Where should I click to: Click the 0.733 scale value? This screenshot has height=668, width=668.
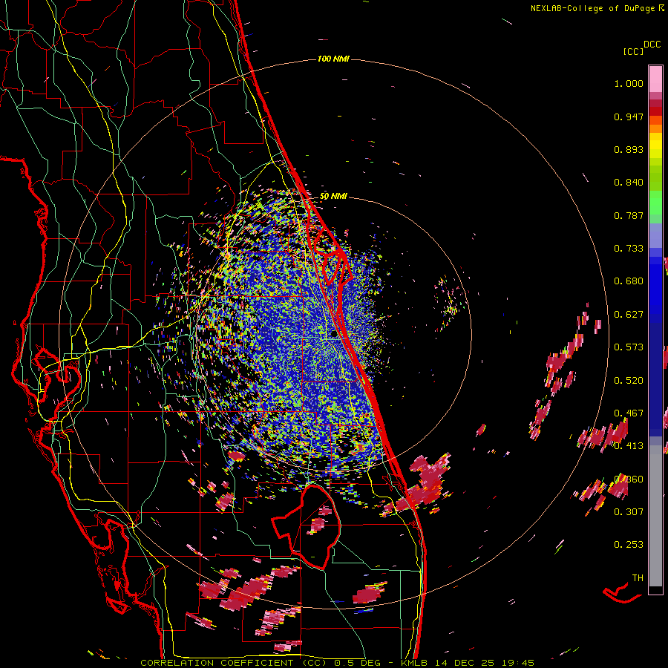[x=629, y=249]
